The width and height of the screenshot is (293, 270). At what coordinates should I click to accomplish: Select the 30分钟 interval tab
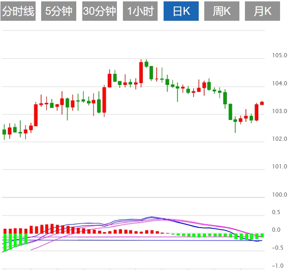pyautogui.click(x=99, y=11)
